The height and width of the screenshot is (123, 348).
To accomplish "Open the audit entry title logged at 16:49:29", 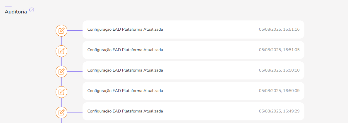I will pyautogui.click(x=125, y=111).
